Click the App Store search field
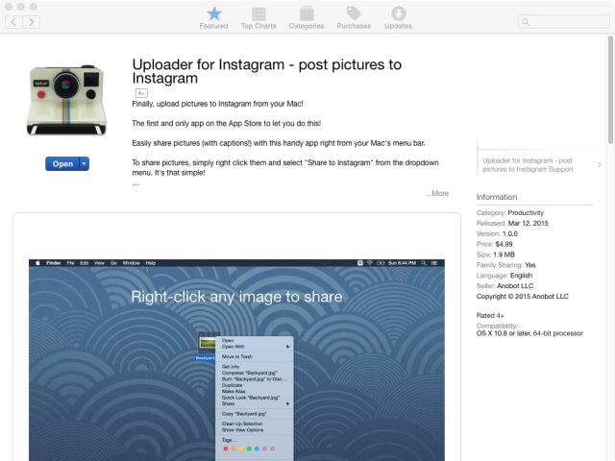 (x=564, y=21)
